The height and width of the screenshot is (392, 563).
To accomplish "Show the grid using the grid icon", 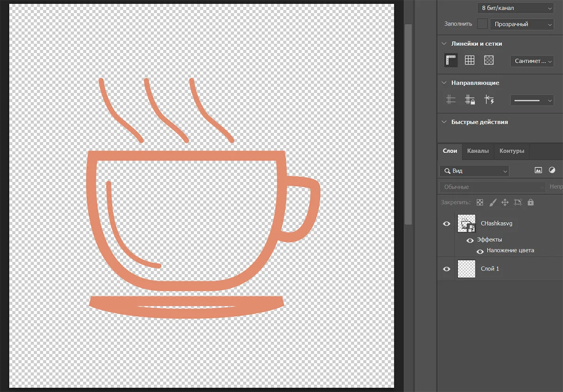I will [x=470, y=60].
